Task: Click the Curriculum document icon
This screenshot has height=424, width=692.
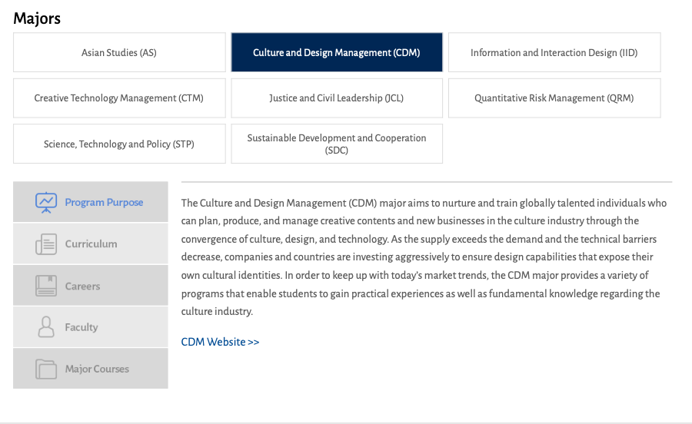Action: [46, 244]
